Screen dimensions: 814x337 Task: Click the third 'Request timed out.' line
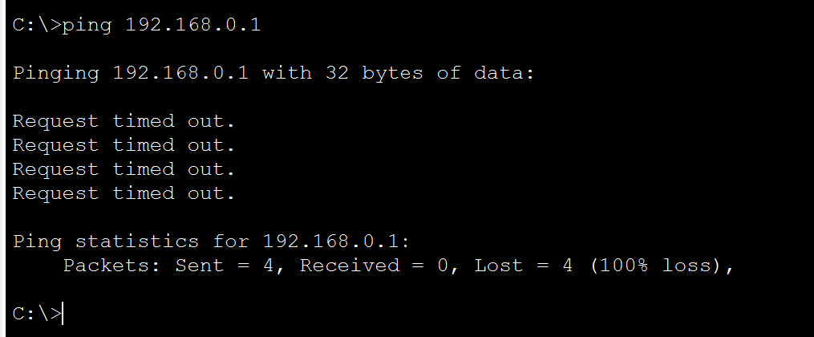tap(124, 169)
